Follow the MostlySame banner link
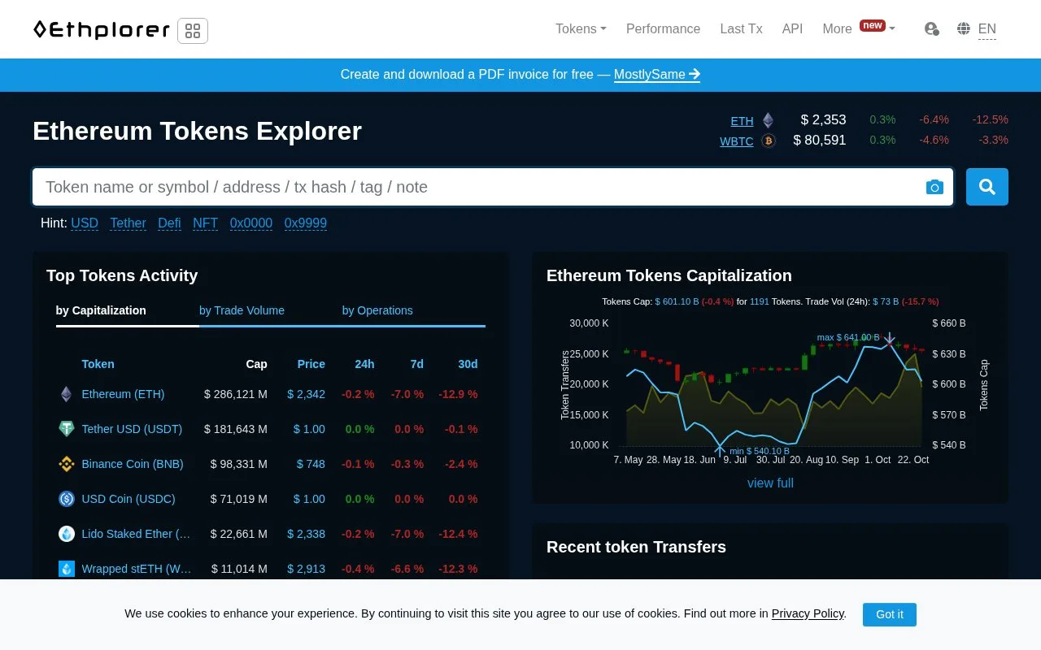 (657, 75)
